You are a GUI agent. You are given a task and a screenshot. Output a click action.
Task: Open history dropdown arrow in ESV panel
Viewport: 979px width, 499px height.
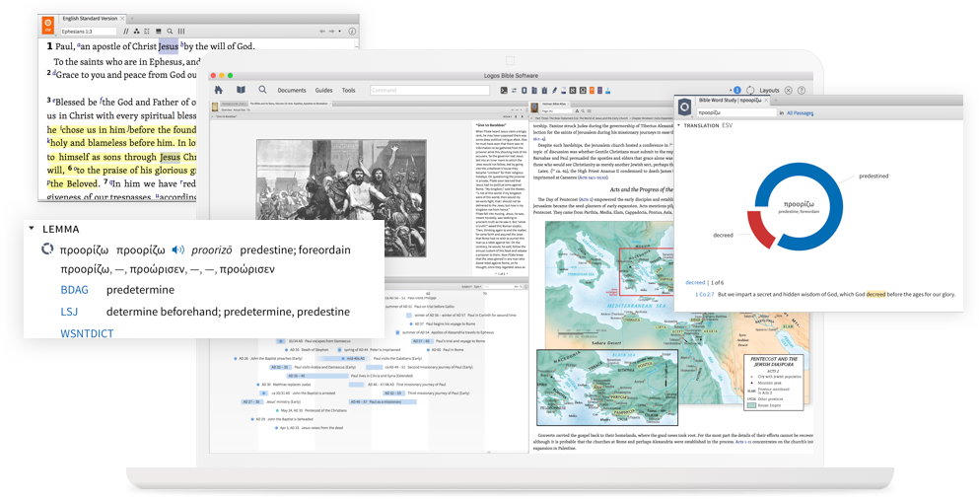340,32
